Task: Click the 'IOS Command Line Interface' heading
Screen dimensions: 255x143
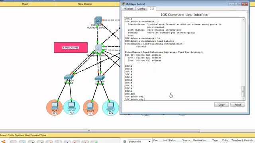Action: tap(184, 15)
